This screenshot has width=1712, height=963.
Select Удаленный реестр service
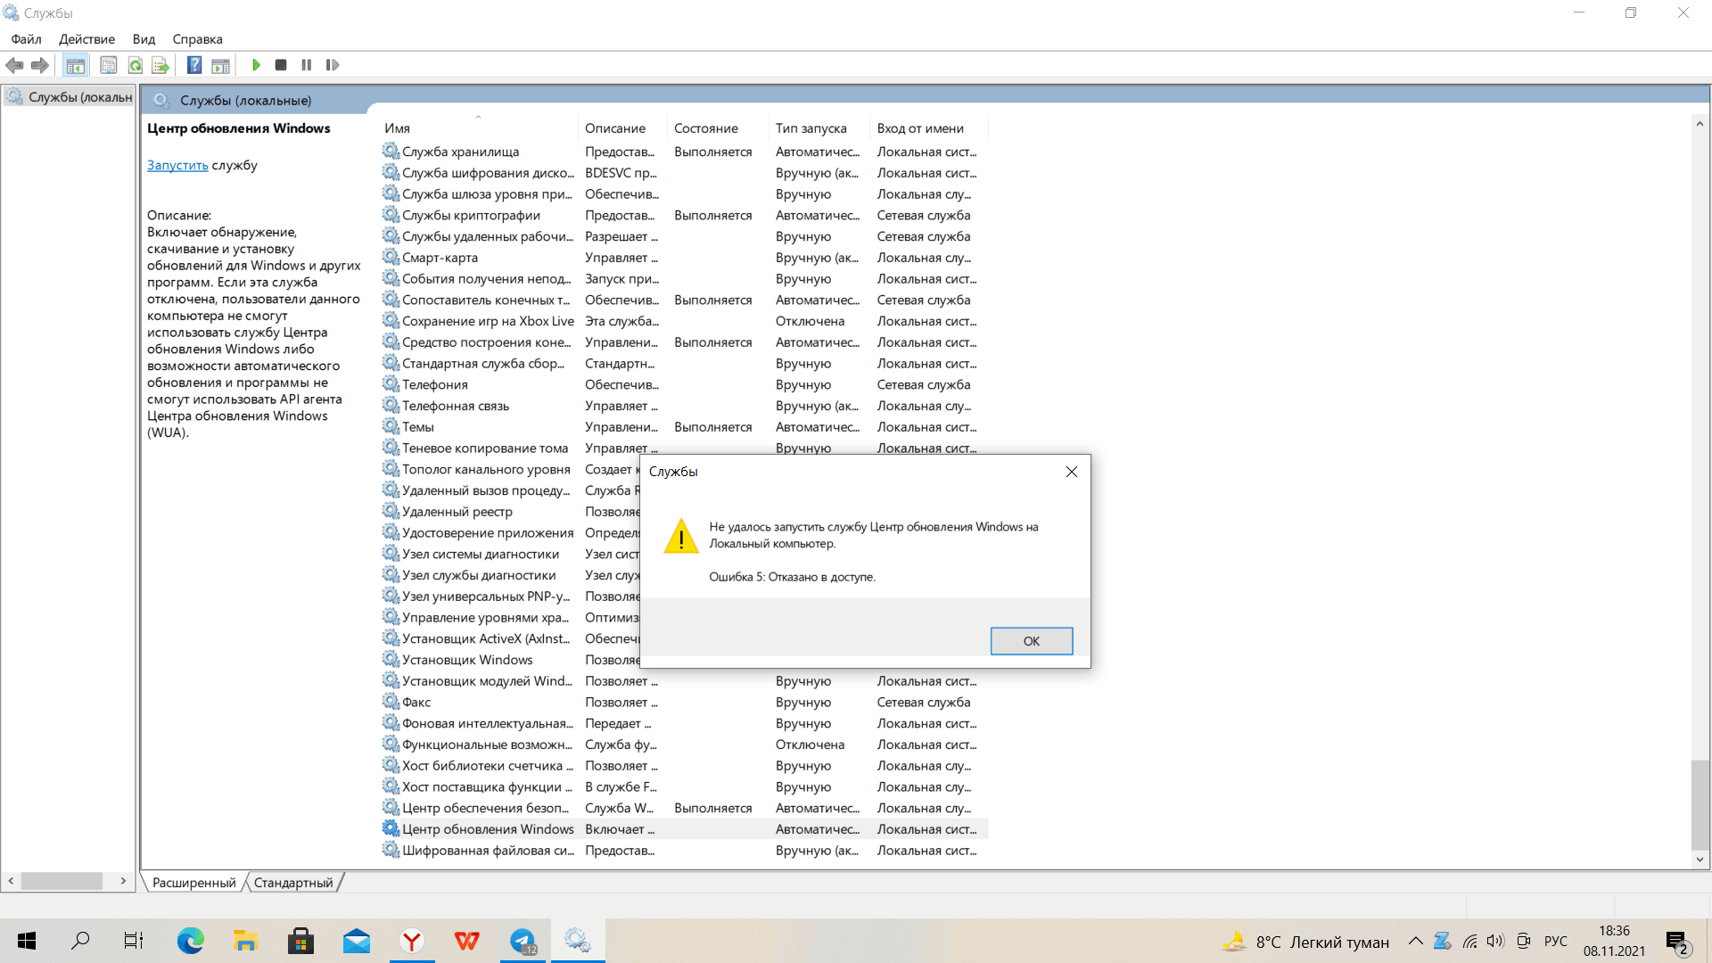click(x=510, y=512)
